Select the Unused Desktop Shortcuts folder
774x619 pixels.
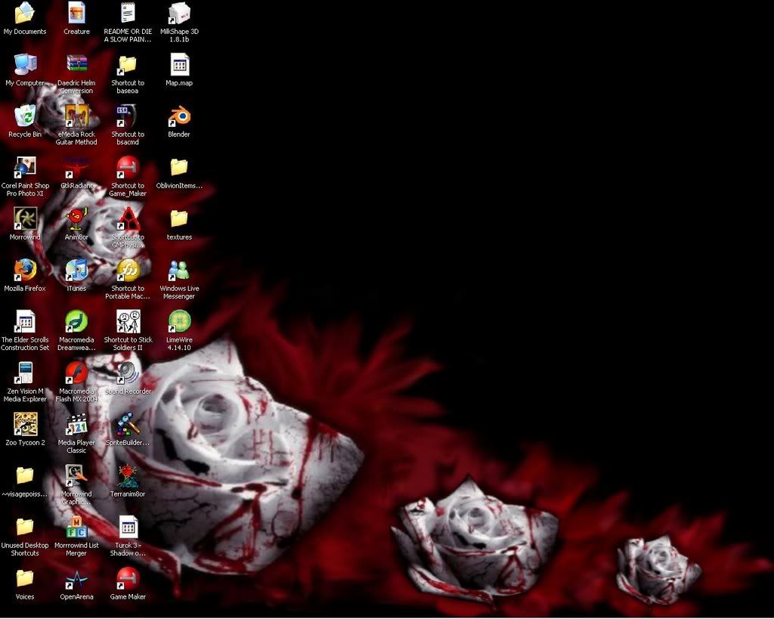pyautogui.click(x=25, y=527)
